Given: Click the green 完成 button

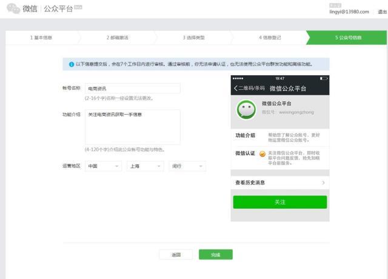Looking at the screenshot, I should coord(216,255).
